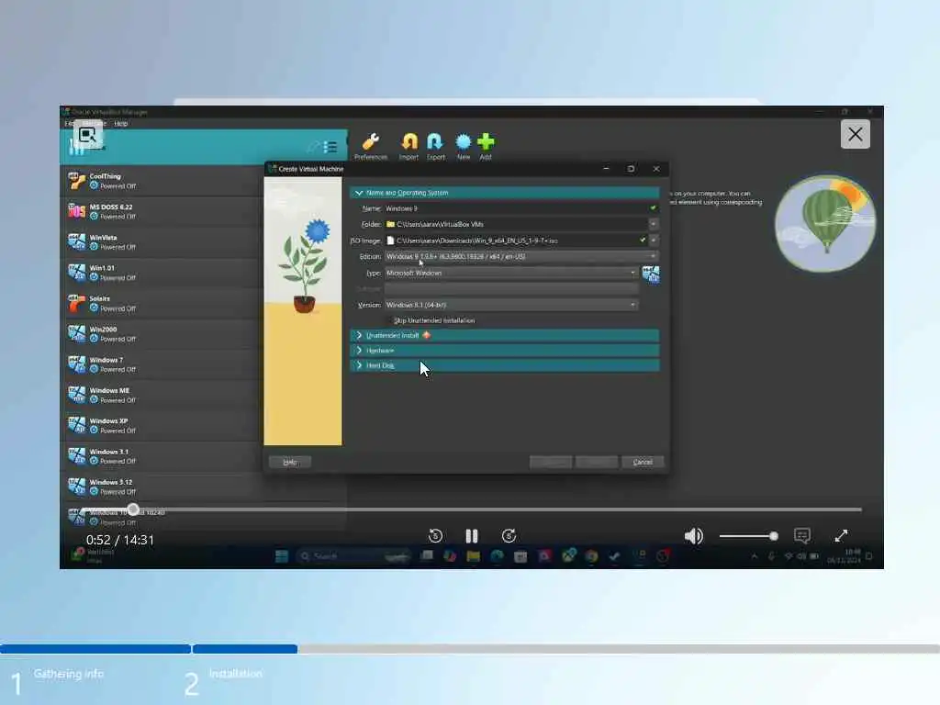Select the CoolThing virtual machine
The image size is (940, 705).
pyautogui.click(x=162, y=181)
